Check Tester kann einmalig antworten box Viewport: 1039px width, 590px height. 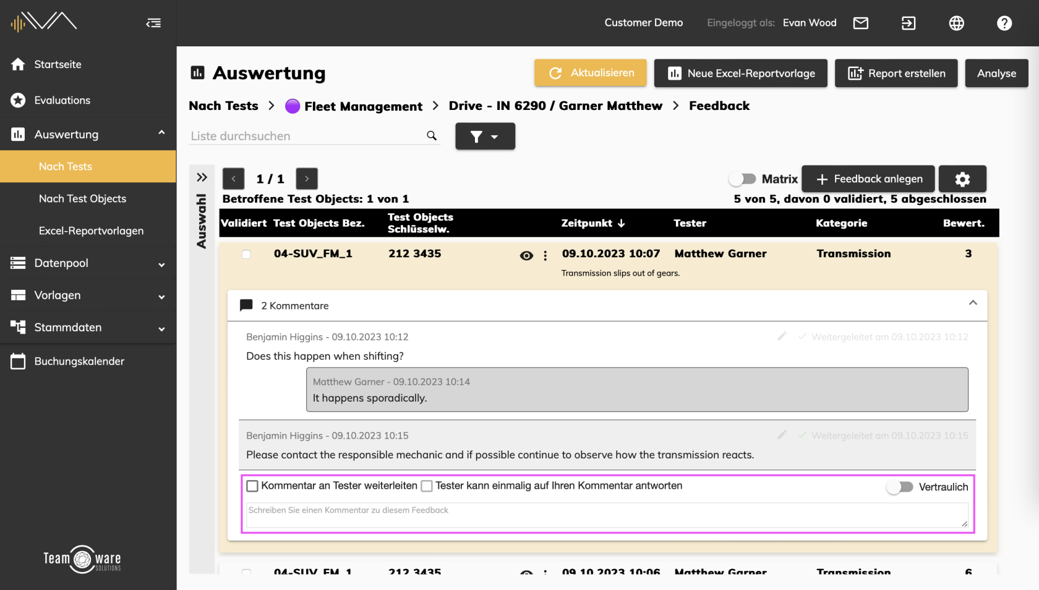427,486
